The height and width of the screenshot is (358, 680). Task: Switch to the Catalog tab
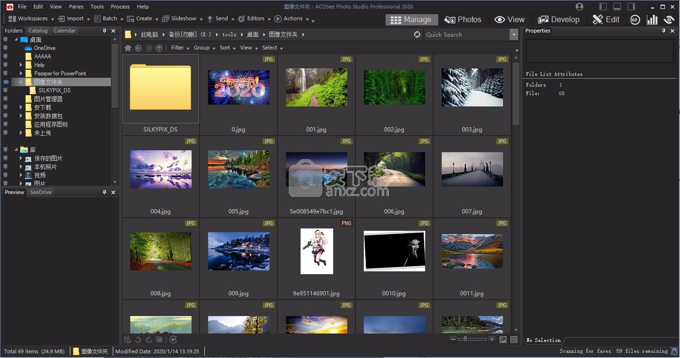tap(38, 31)
